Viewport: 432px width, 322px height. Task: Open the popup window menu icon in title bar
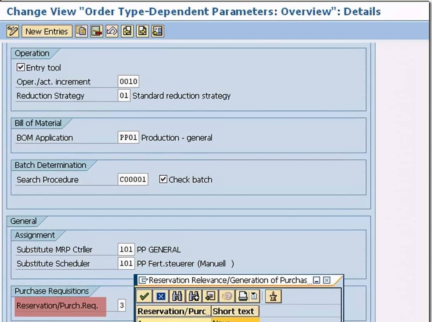tap(143, 280)
